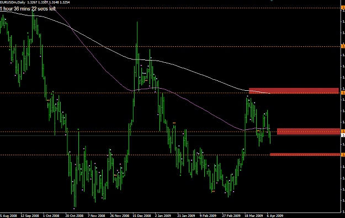Click the '21 Jan 2009' date label
345x218 pixels.
[186, 216]
